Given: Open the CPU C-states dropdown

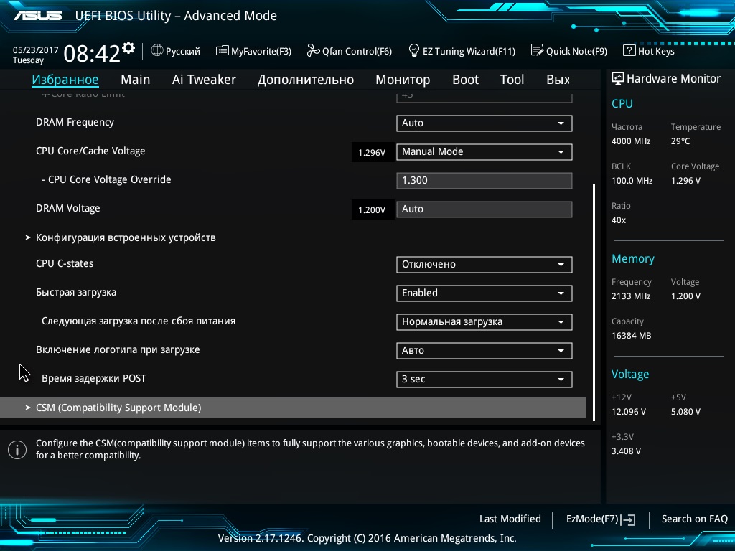Looking at the screenshot, I should [484, 264].
